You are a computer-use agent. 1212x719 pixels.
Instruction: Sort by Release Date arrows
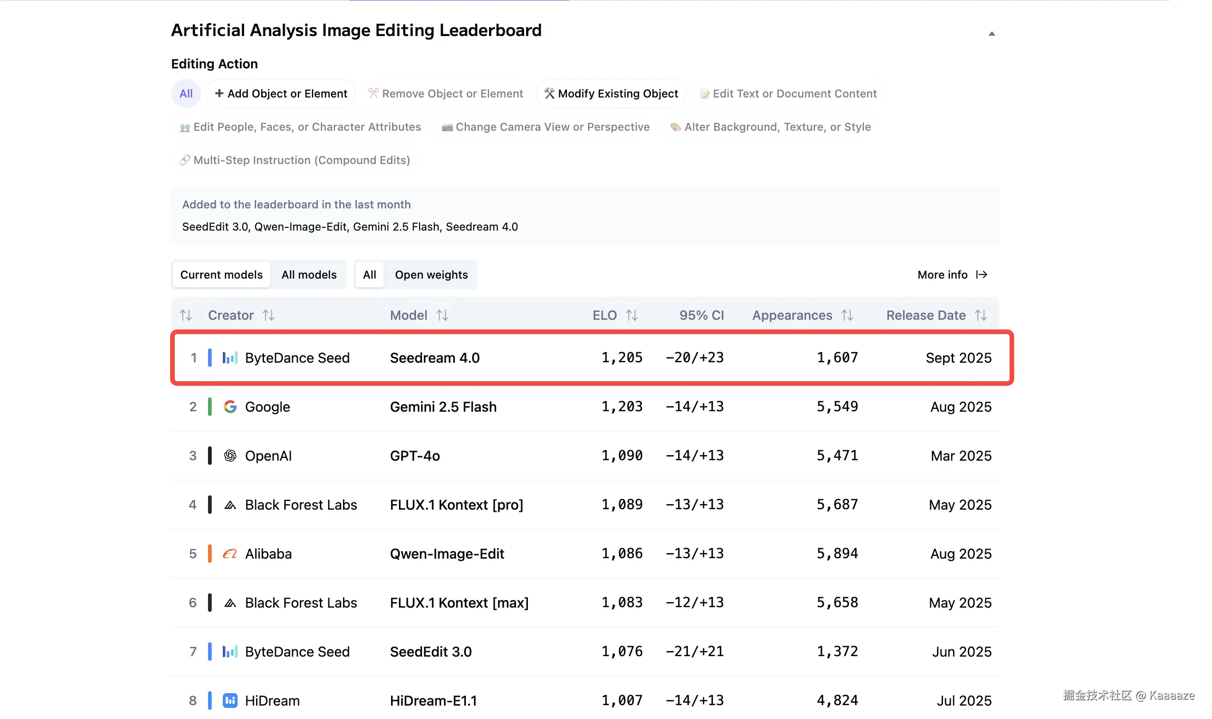(981, 316)
